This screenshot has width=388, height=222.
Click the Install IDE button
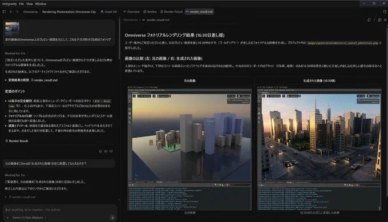[108, 11]
